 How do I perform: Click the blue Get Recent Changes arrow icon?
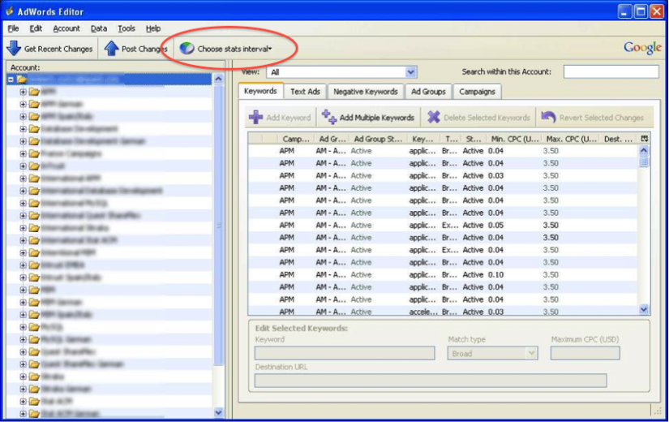tap(14, 48)
